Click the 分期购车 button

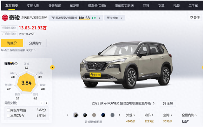[35, 43]
